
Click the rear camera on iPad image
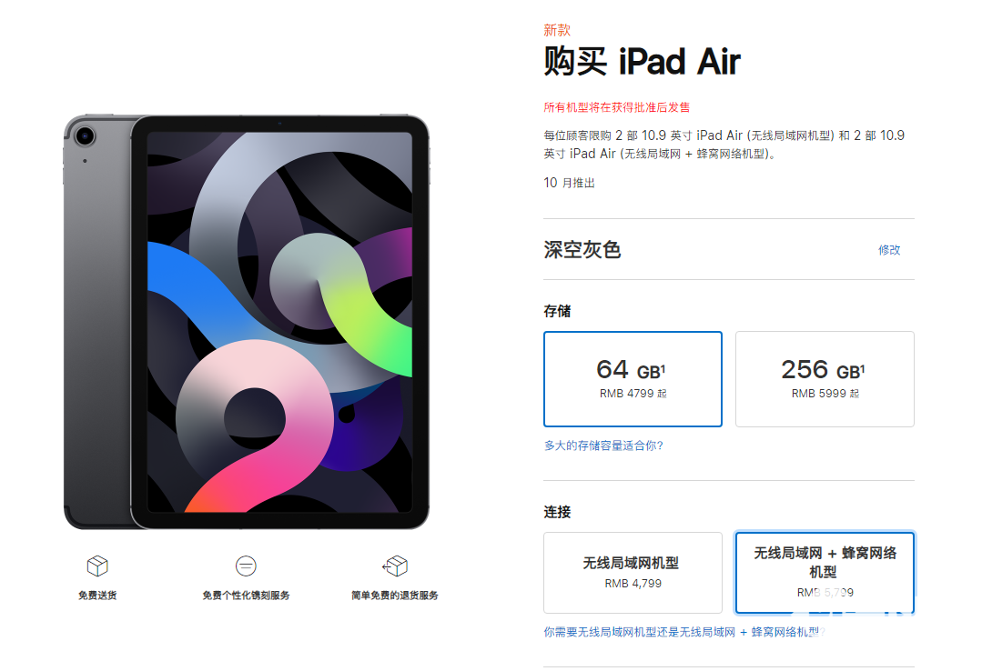coord(85,135)
